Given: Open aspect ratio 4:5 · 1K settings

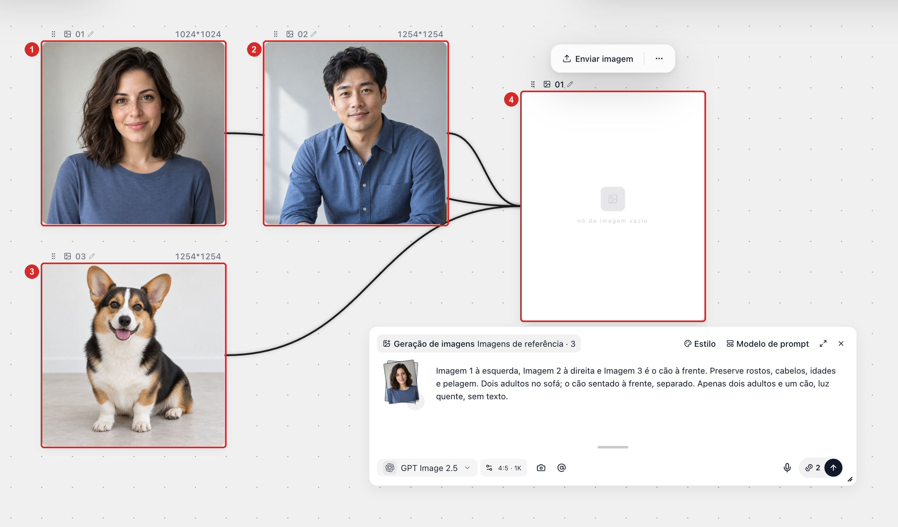Looking at the screenshot, I should pos(503,468).
